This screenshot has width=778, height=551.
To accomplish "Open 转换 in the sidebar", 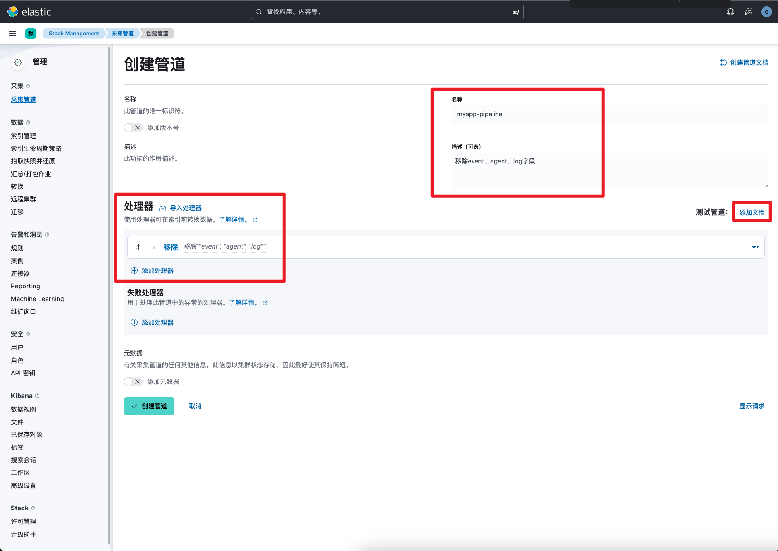I will pos(17,187).
